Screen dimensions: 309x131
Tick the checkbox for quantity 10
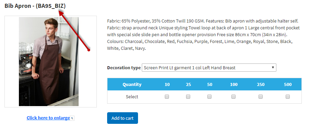click(167, 97)
